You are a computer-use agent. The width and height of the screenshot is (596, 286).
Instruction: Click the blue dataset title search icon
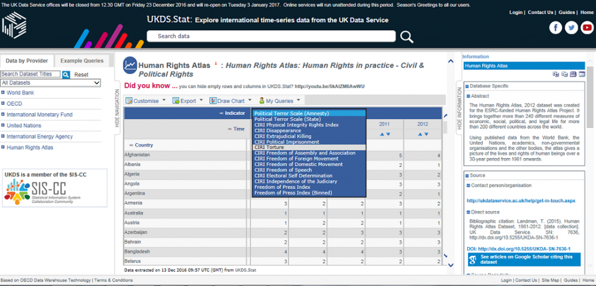click(x=66, y=74)
